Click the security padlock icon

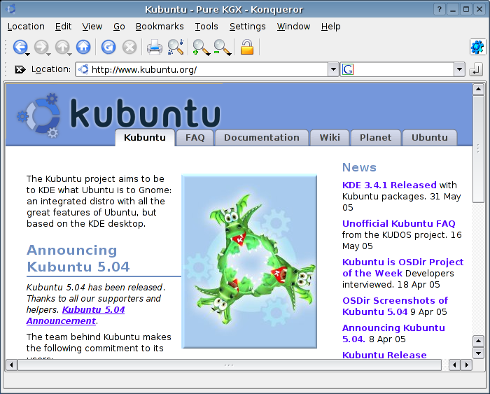247,47
